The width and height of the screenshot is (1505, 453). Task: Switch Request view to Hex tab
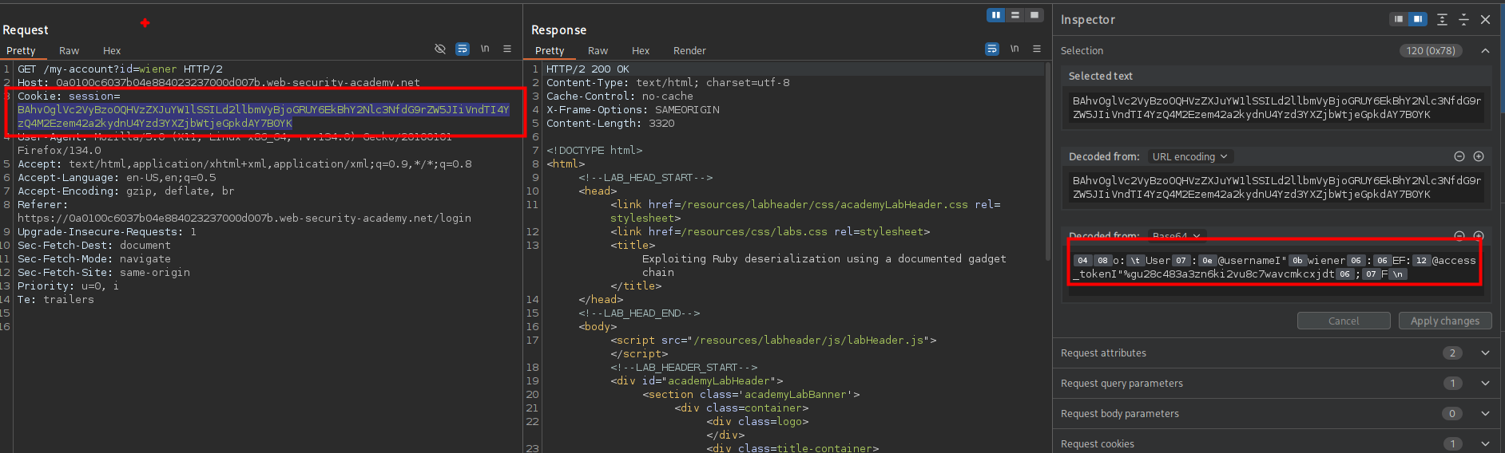112,50
